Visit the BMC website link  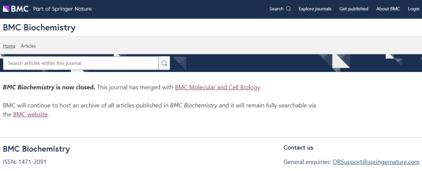pos(30,114)
